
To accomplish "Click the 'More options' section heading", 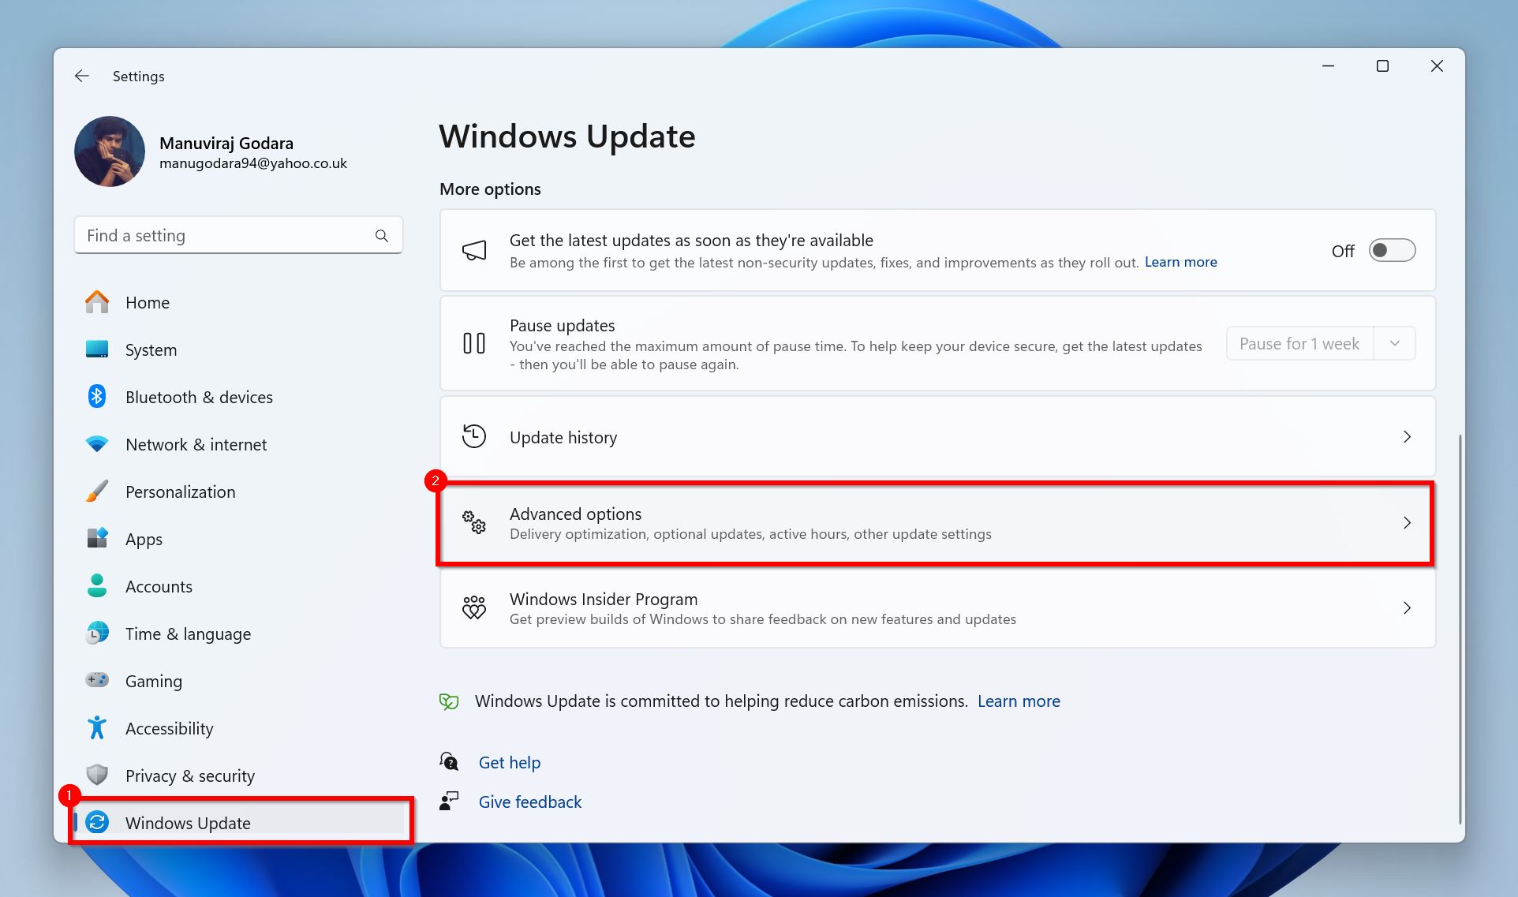I will point(490,189).
